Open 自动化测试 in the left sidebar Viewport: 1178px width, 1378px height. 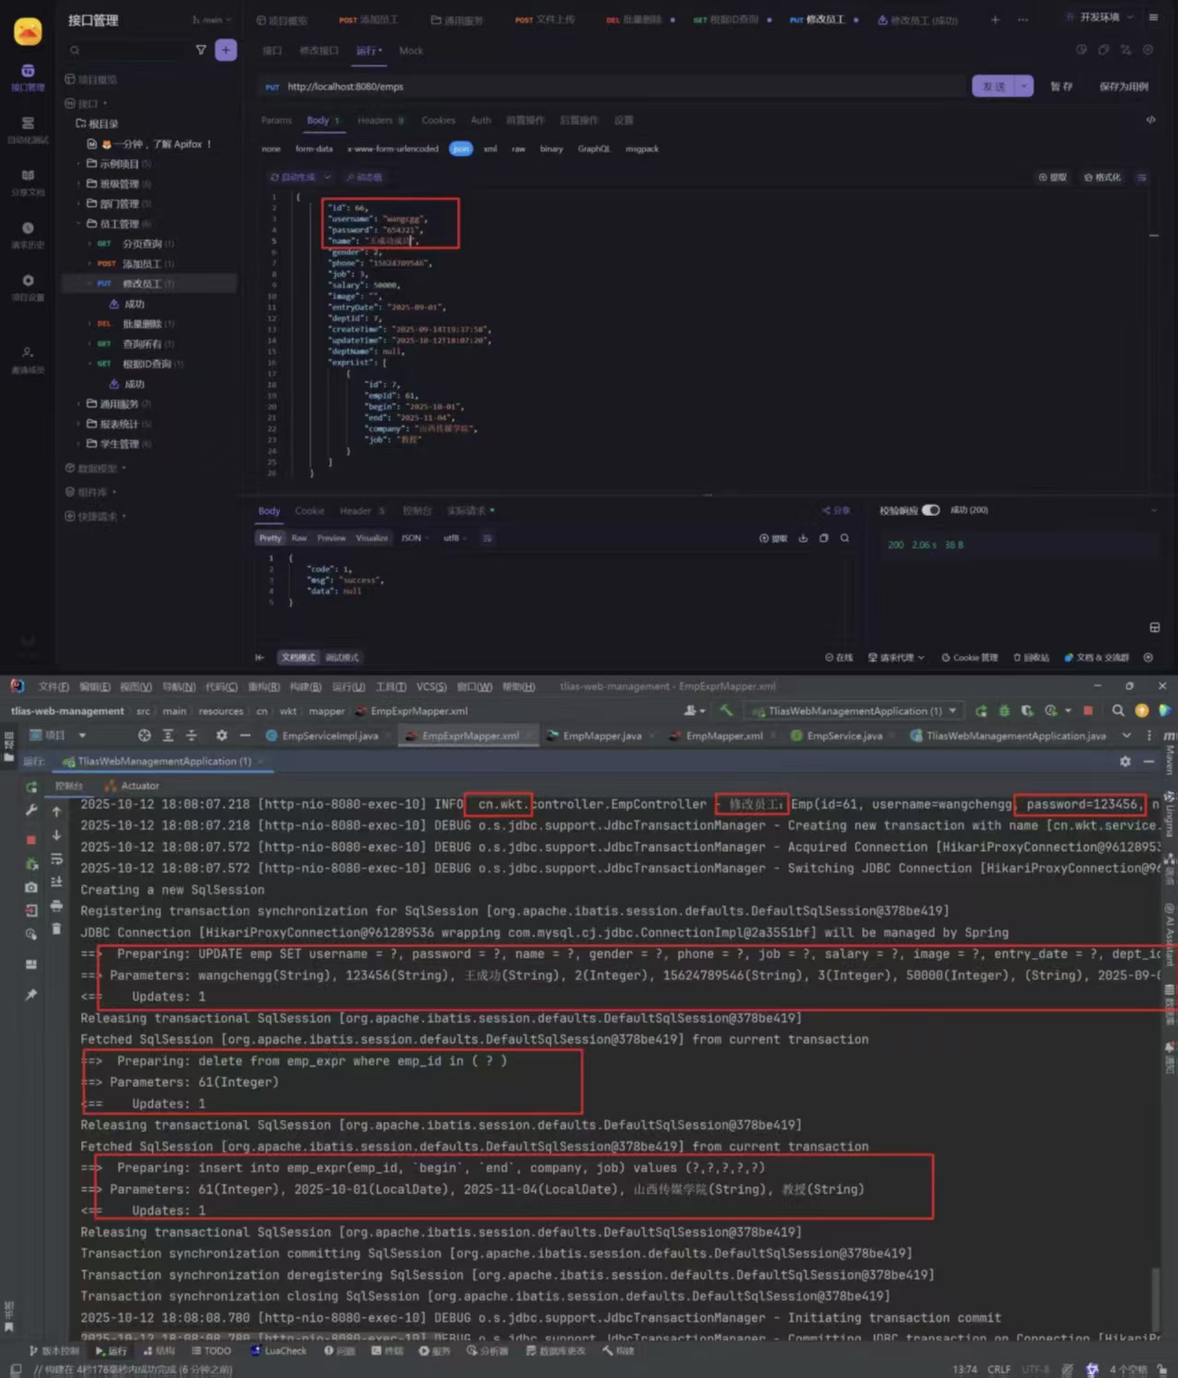tap(28, 130)
